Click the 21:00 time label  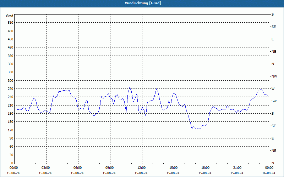tap(238, 168)
